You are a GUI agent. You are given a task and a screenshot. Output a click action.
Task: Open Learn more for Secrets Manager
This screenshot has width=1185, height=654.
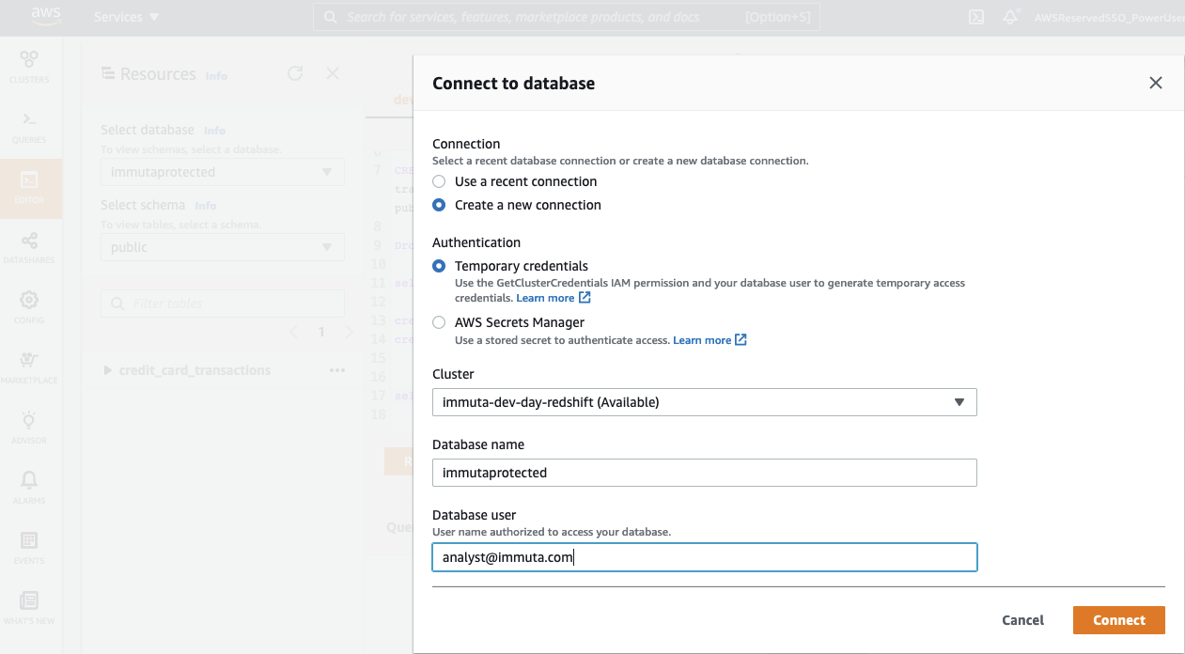(x=709, y=340)
